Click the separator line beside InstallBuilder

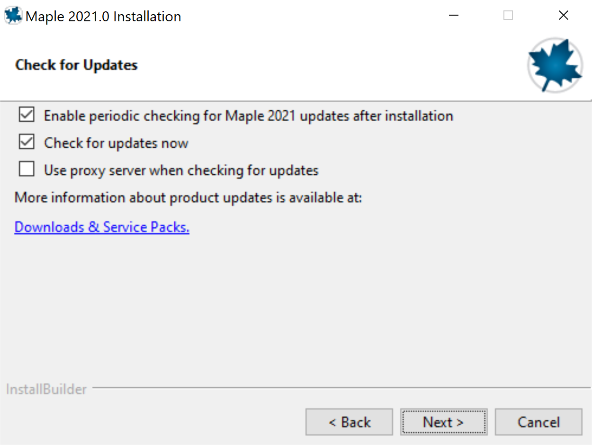tap(341, 388)
